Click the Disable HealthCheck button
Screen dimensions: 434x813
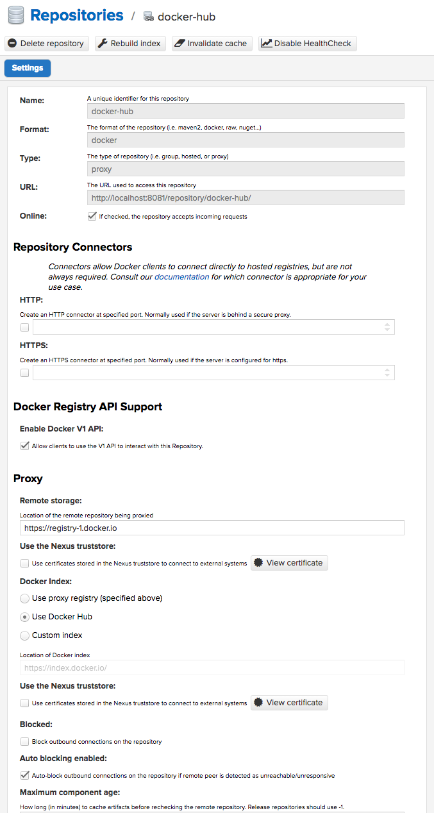pyautogui.click(x=308, y=44)
